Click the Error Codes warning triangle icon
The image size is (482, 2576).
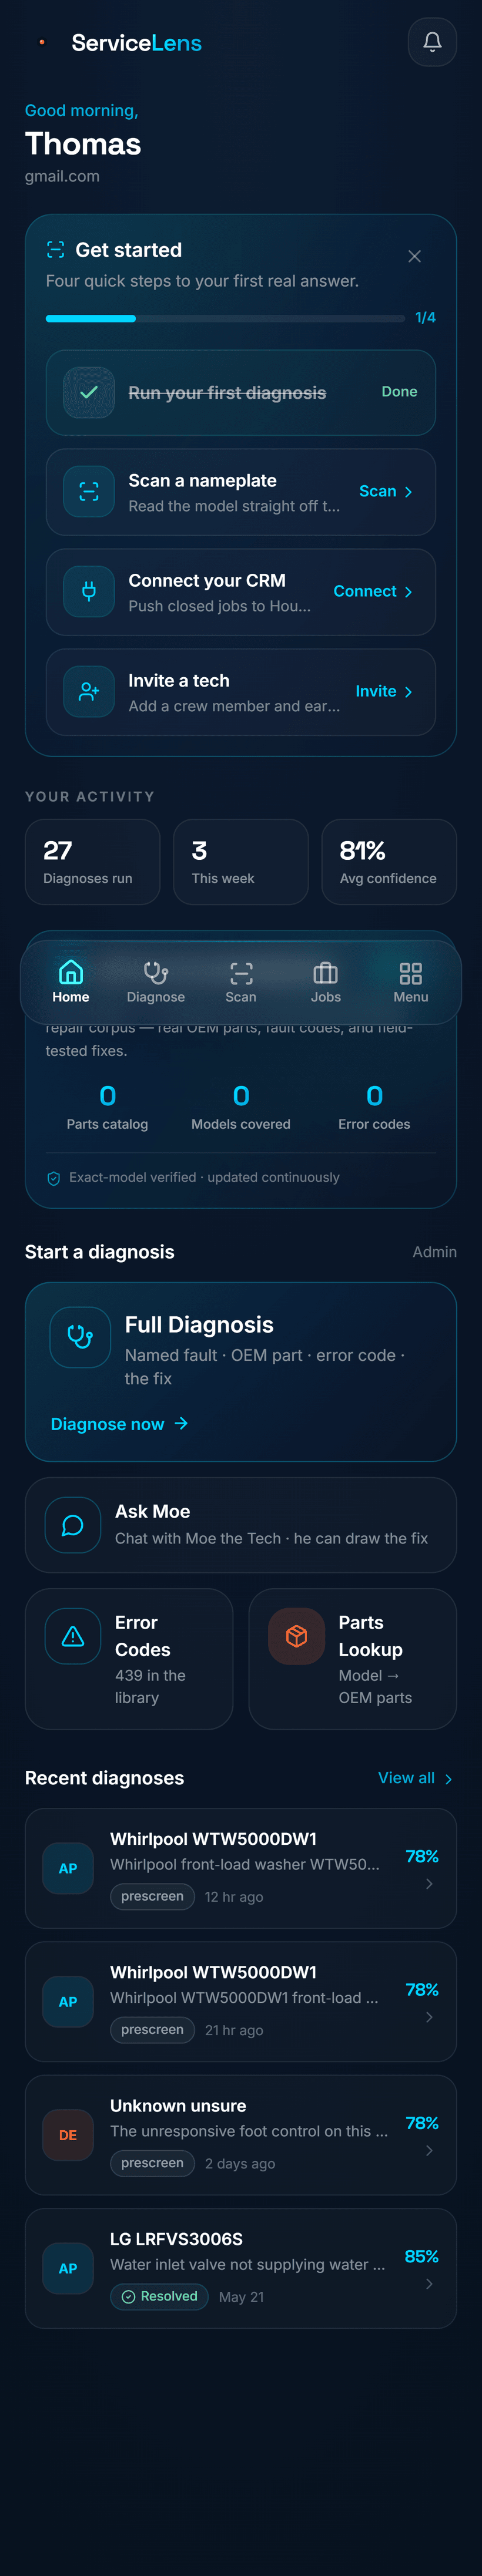(73, 1636)
